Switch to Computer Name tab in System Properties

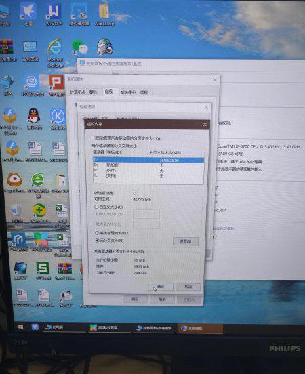(x=77, y=92)
